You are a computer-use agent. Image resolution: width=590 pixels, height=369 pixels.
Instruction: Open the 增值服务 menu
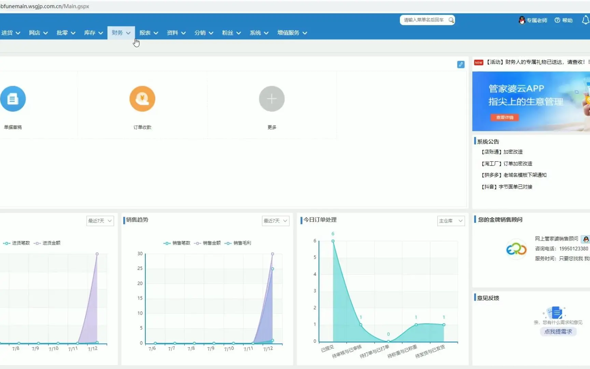point(292,33)
